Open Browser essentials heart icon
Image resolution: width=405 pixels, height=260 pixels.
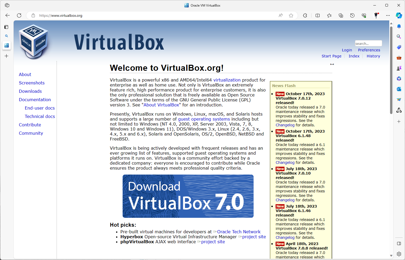(364, 15)
